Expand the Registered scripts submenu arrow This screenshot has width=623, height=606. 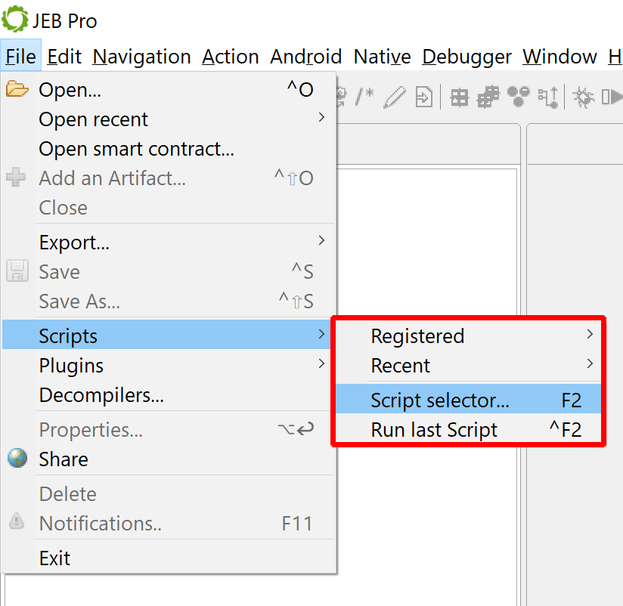590,335
